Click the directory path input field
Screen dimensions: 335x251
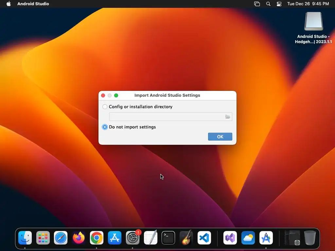point(170,117)
